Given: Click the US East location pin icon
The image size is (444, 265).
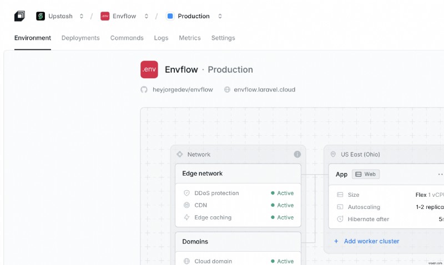Looking at the screenshot, I should click(x=333, y=154).
